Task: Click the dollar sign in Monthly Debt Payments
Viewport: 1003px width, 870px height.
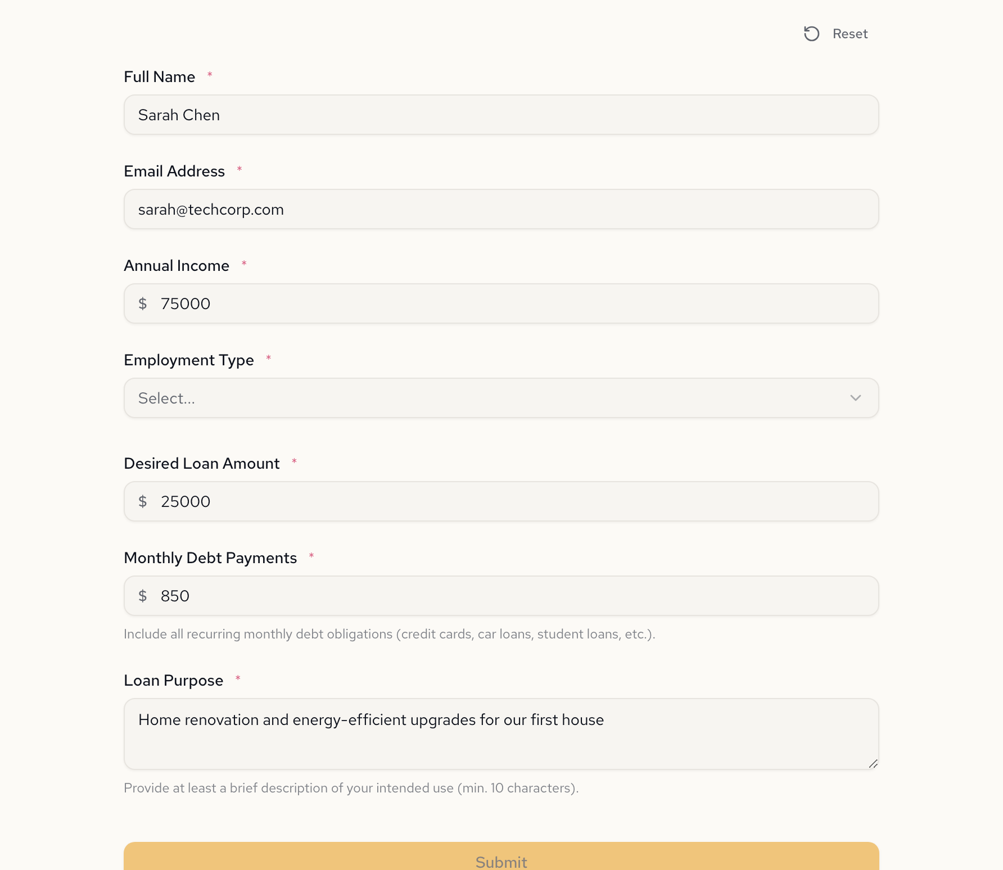Action: 143,596
